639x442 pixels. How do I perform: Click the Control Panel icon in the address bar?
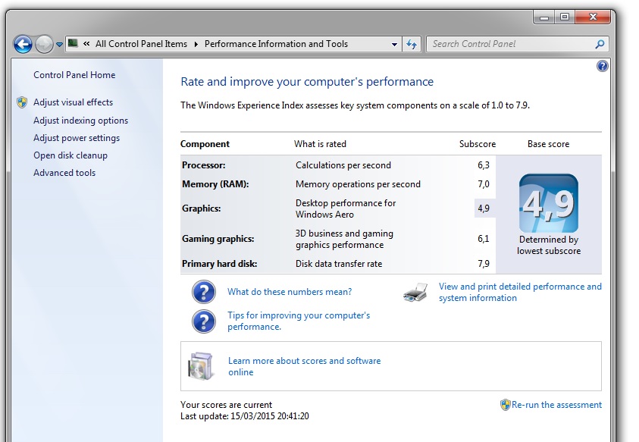[72, 43]
